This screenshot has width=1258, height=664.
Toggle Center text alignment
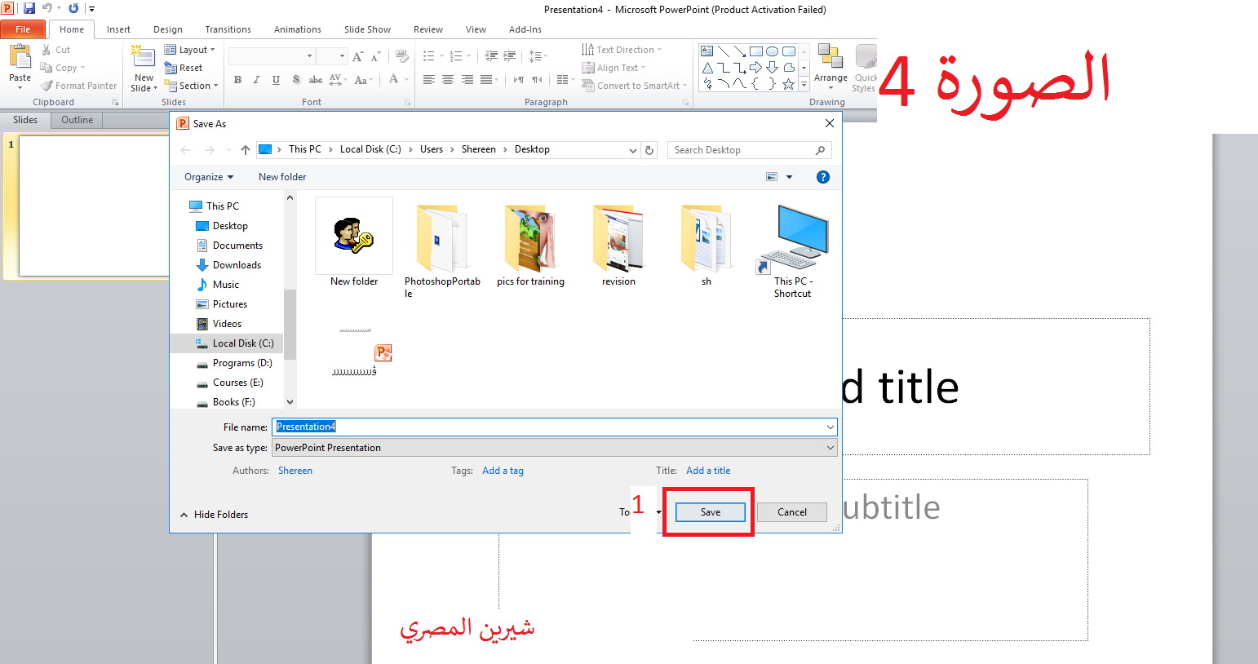point(448,80)
